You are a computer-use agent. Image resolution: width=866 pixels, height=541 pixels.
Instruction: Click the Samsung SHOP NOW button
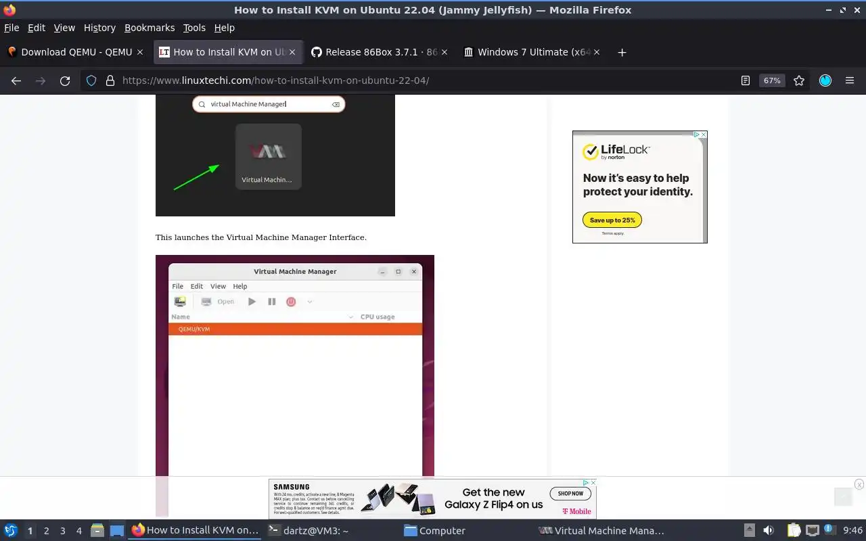click(x=570, y=494)
